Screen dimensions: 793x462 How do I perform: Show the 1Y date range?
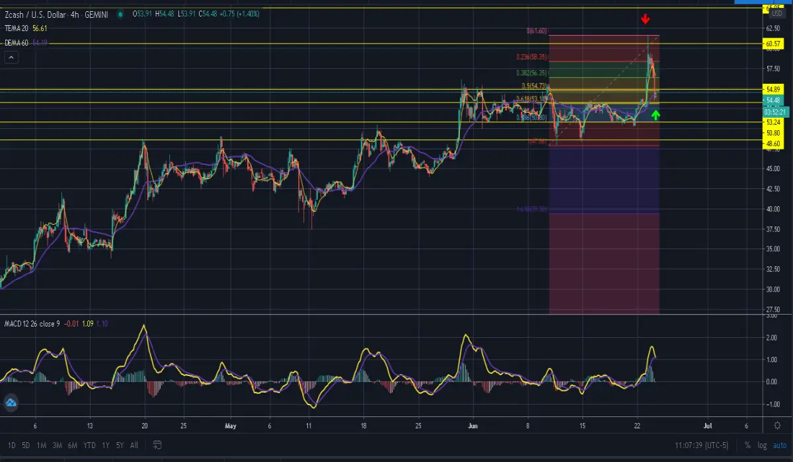click(106, 445)
